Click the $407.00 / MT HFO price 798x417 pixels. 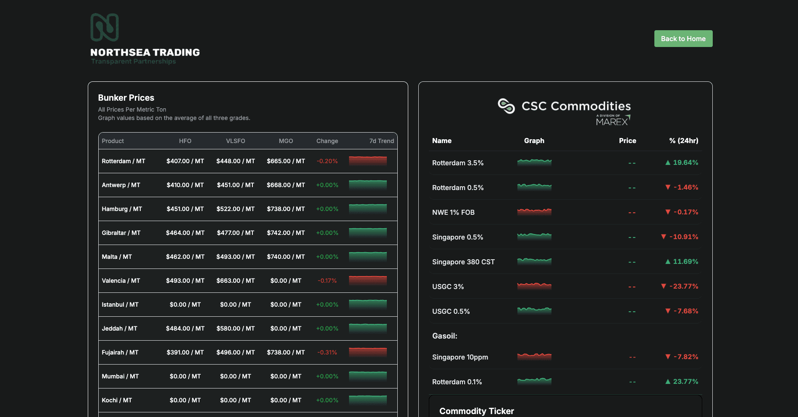click(x=185, y=161)
